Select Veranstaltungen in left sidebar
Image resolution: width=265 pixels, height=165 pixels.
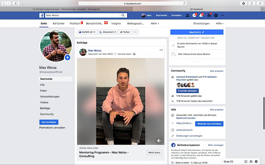coord(50,97)
